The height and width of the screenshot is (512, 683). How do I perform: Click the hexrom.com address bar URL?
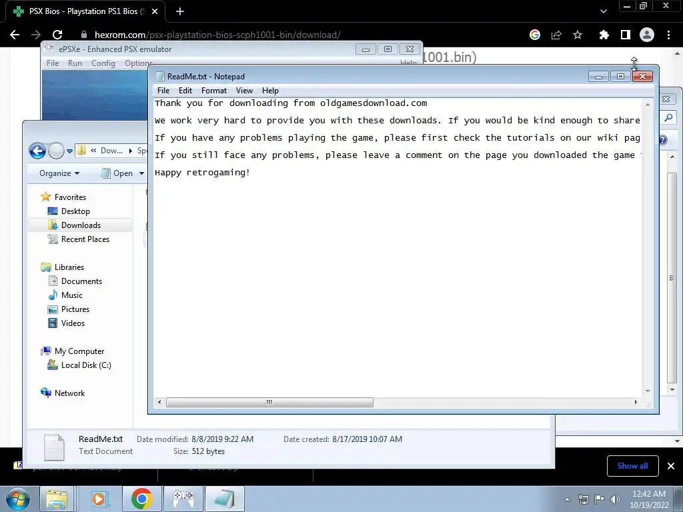tap(217, 35)
